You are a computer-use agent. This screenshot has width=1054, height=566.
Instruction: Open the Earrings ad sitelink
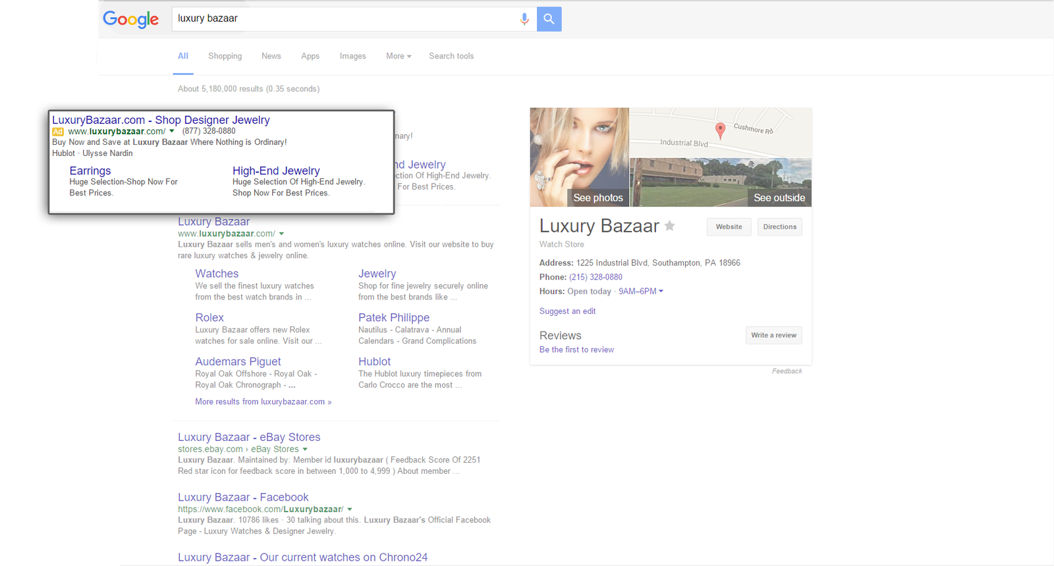click(x=90, y=170)
